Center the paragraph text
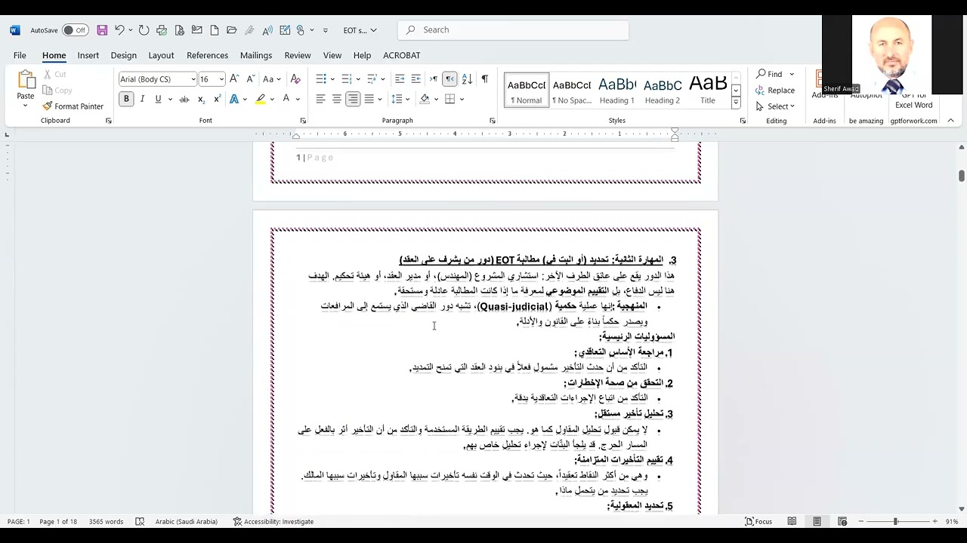This screenshot has height=543, width=967. (337, 99)
